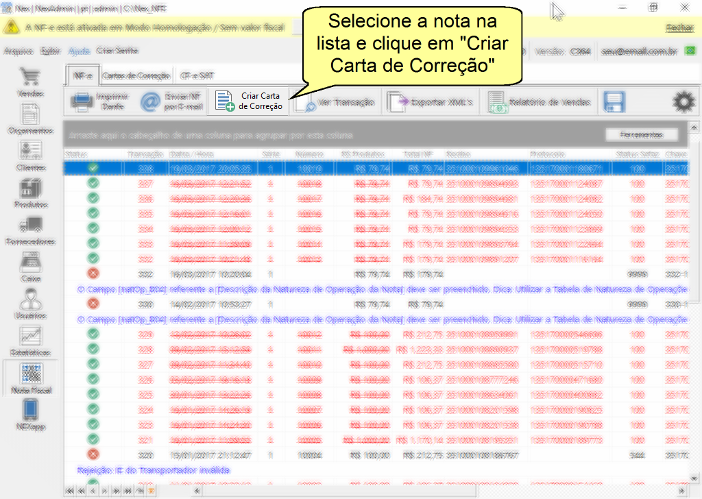Switch to the Cartas de Correção tab
702x499 pixels.
[136, 75]
